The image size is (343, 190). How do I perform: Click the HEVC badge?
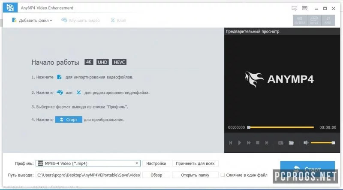tap(119, 62)
